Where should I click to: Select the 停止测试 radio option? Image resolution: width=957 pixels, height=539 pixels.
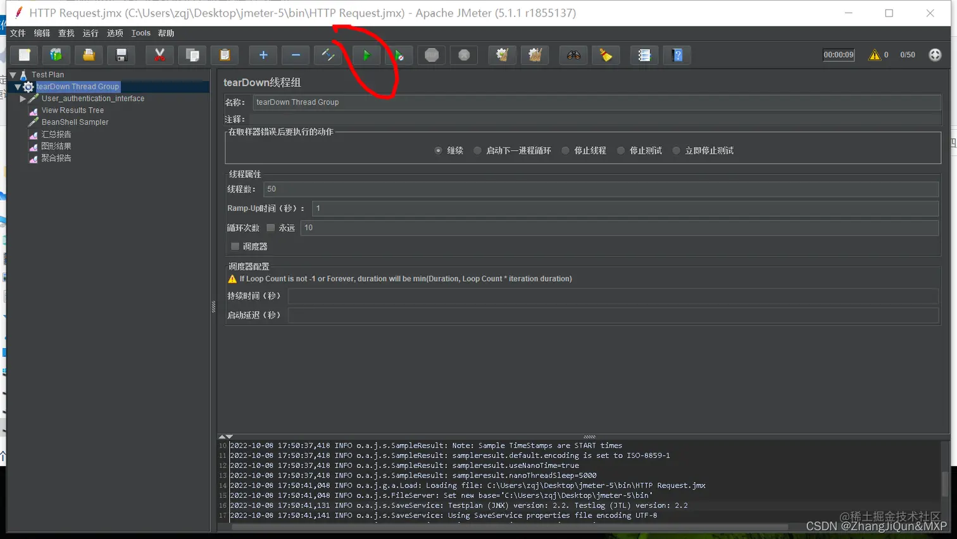pyautogui.click(x=621, y=151)
